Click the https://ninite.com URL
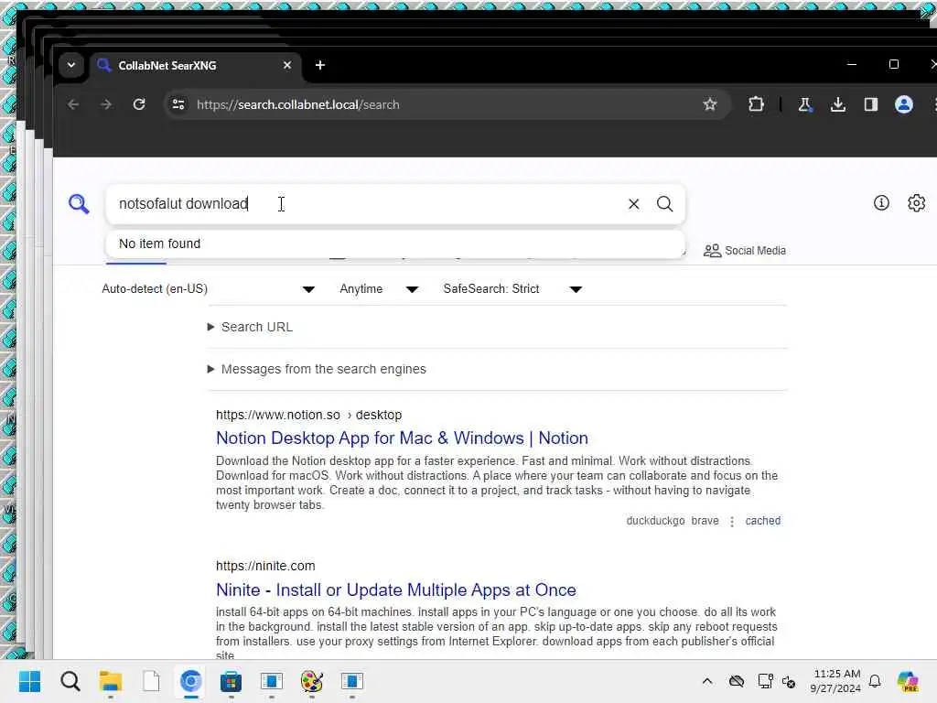Viewport: 937px width, 703px height. 265,566
